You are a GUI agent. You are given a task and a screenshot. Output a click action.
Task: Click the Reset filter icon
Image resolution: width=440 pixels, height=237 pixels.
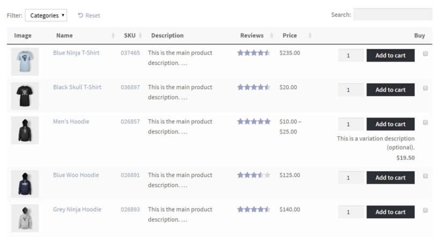pos(80,16)
